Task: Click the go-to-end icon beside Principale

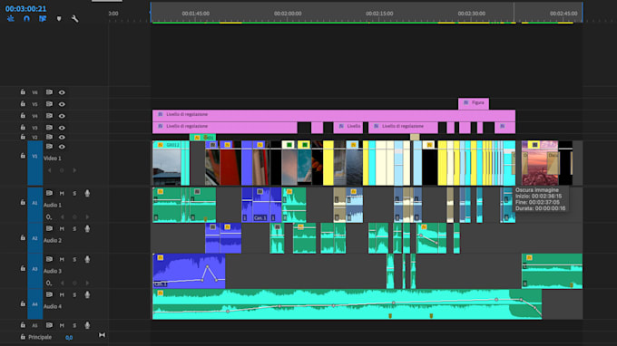Action: [x=102, y=335]
